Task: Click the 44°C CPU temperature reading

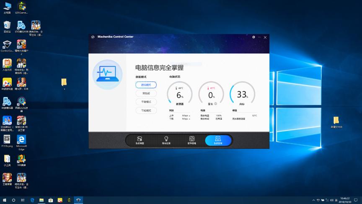Action: pyautogui.click(x=179, y=88)
